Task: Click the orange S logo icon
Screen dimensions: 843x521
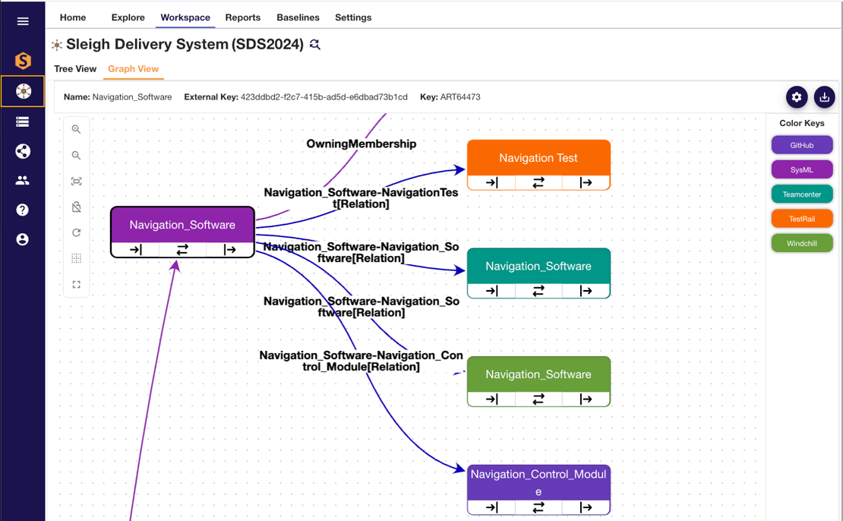Action: click(x=23, y=61)
